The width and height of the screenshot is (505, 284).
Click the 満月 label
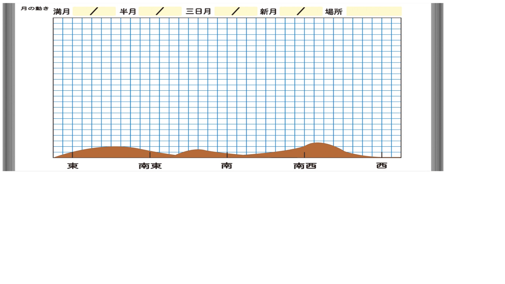click(62, 12)
